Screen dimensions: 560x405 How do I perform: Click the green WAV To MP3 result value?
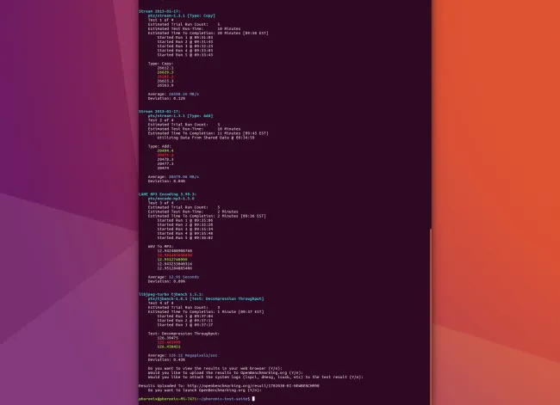point(172,260)
